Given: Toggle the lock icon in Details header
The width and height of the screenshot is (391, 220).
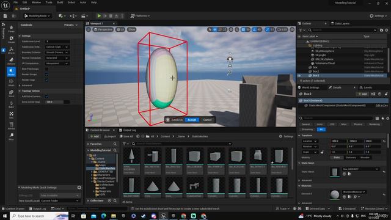Looking at the screenshot, I should point(386,94).
